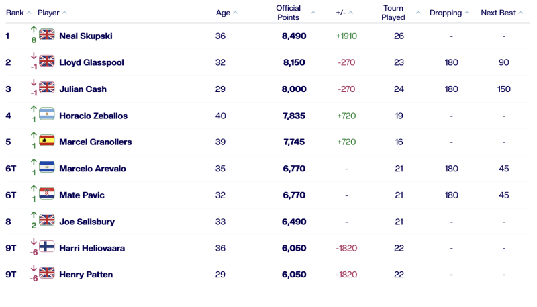537x307 pixels.
Task: Open Lloyd Glasspool's player profile link
Action: pyautogui.click(x=91, y=62)
